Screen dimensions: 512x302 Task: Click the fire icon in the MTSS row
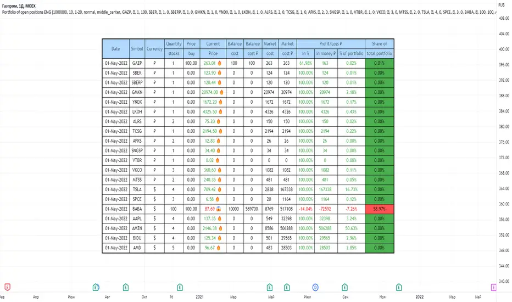219,180
